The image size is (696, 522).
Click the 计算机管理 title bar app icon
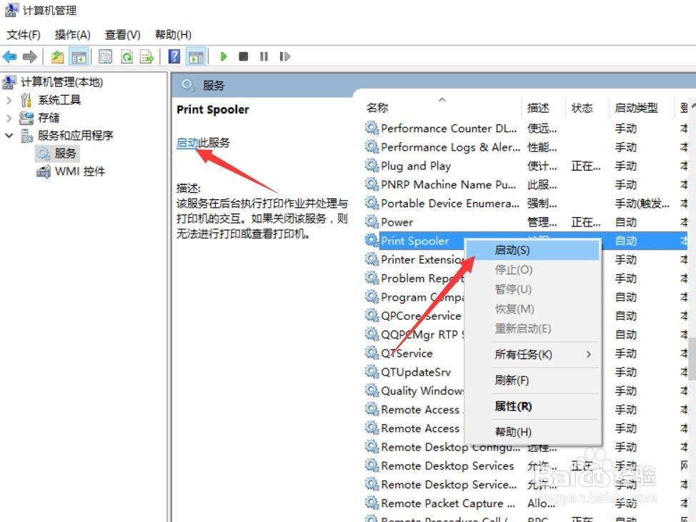[12, 10]
